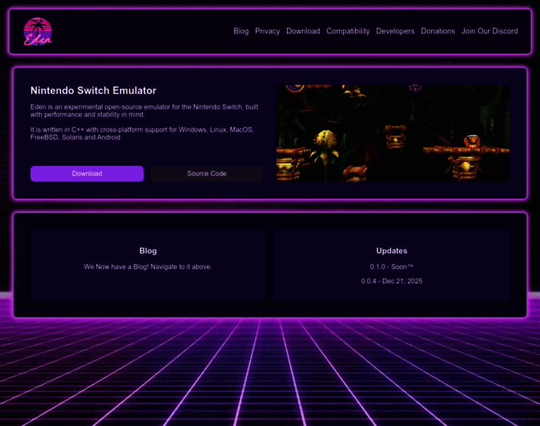
Task: Select the Blog card heading
Action: pos(148,251)
